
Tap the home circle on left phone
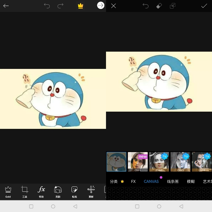pyautogui.click(x=53, y=206)
